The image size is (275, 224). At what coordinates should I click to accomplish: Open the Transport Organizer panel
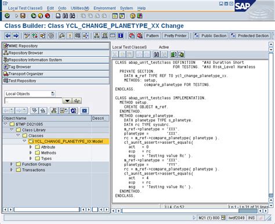(56, 74)
